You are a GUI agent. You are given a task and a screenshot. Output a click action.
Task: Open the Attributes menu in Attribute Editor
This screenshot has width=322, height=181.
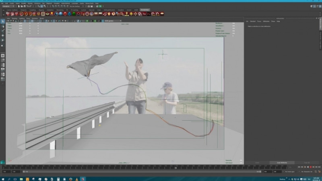266,21
